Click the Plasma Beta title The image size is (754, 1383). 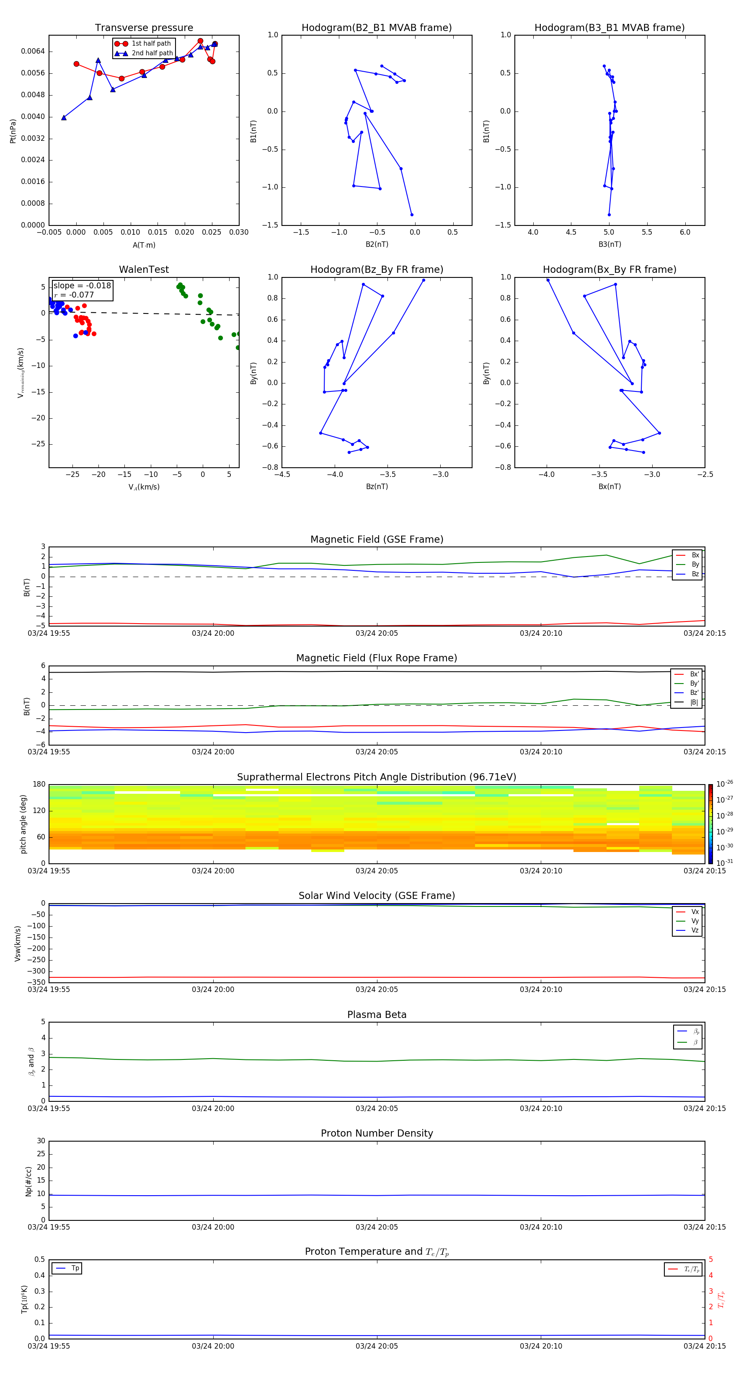[377, 1015]
